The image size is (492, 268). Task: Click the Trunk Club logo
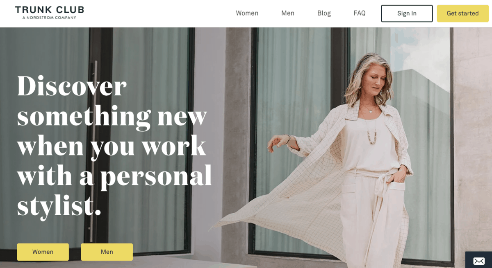(x=49, y=12)
